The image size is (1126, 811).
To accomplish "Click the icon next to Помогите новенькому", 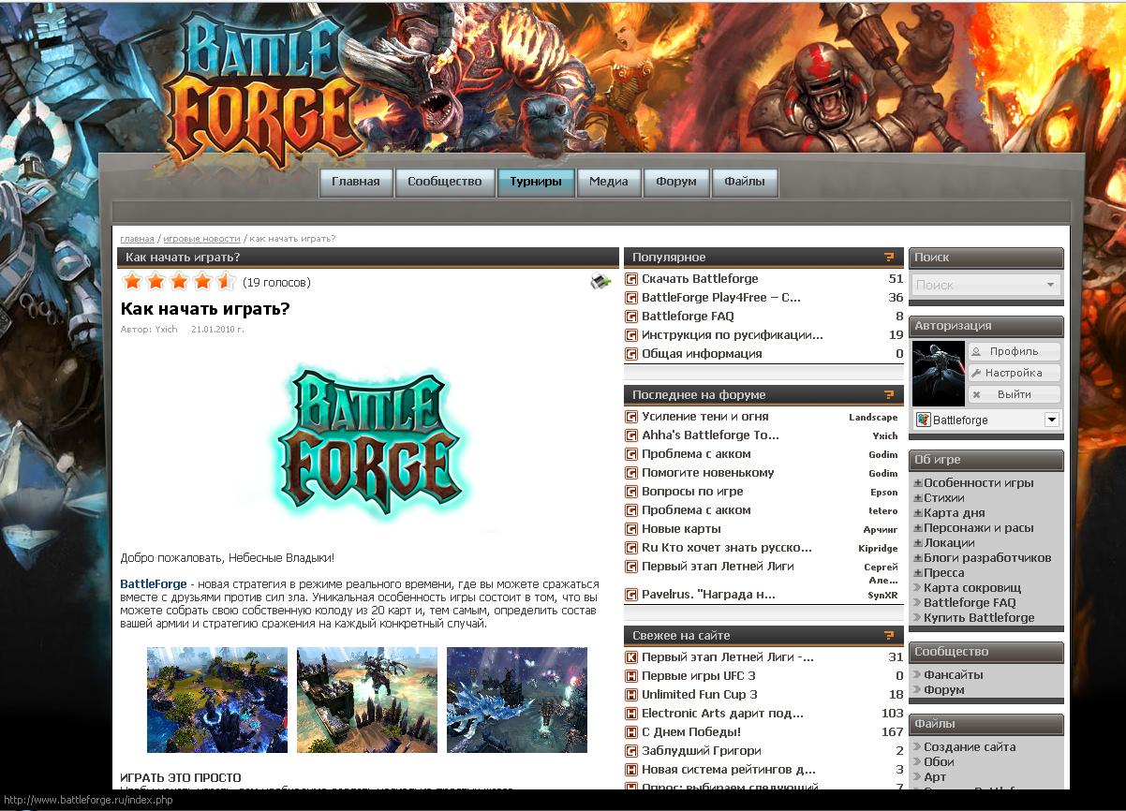I will click(631, 473).
